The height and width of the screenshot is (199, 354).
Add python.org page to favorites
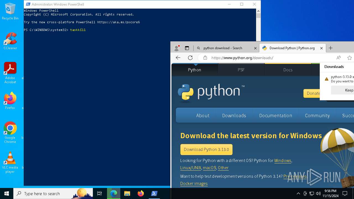click(x=350, y=58)
